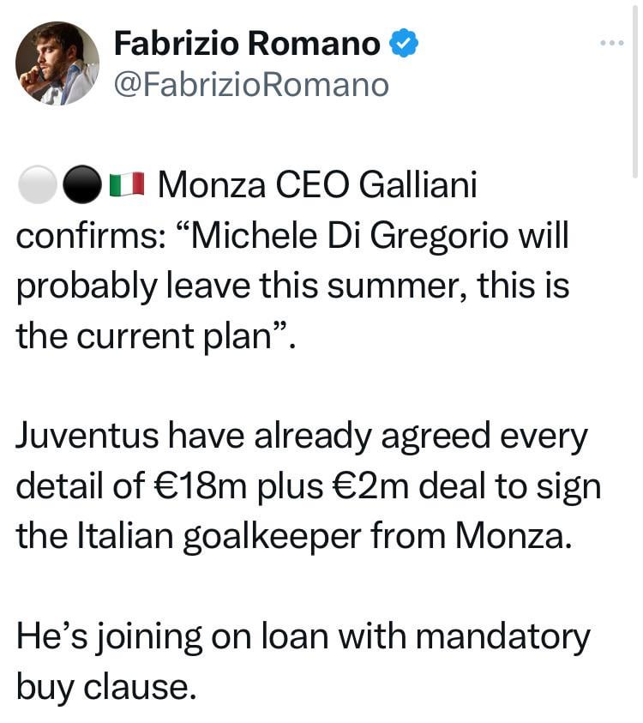Viewport: 643px width, 723px height.
Task: Click the '€18m' amount in the tweet
Action: coord(197,486)
